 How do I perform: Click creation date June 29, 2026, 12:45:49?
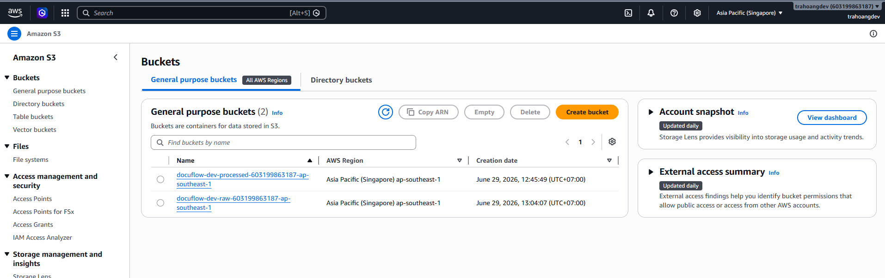[x=531, y=179]
